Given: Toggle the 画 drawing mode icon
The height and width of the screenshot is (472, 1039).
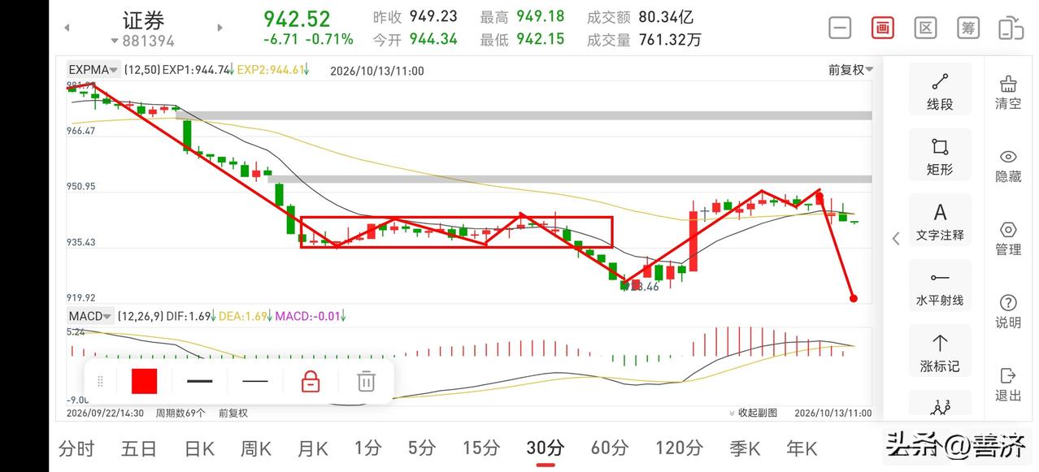Looking at the screenshot, I should pos(883,28).
